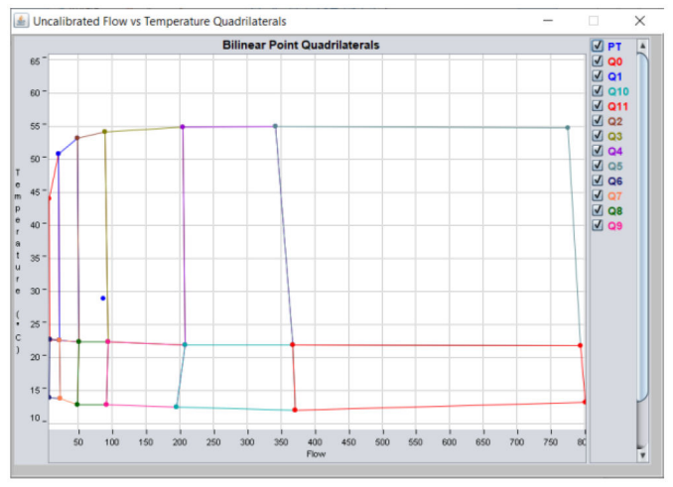Click the Flow x-axis label
Screen dimensions: 673x487
(x=316, y=454)
